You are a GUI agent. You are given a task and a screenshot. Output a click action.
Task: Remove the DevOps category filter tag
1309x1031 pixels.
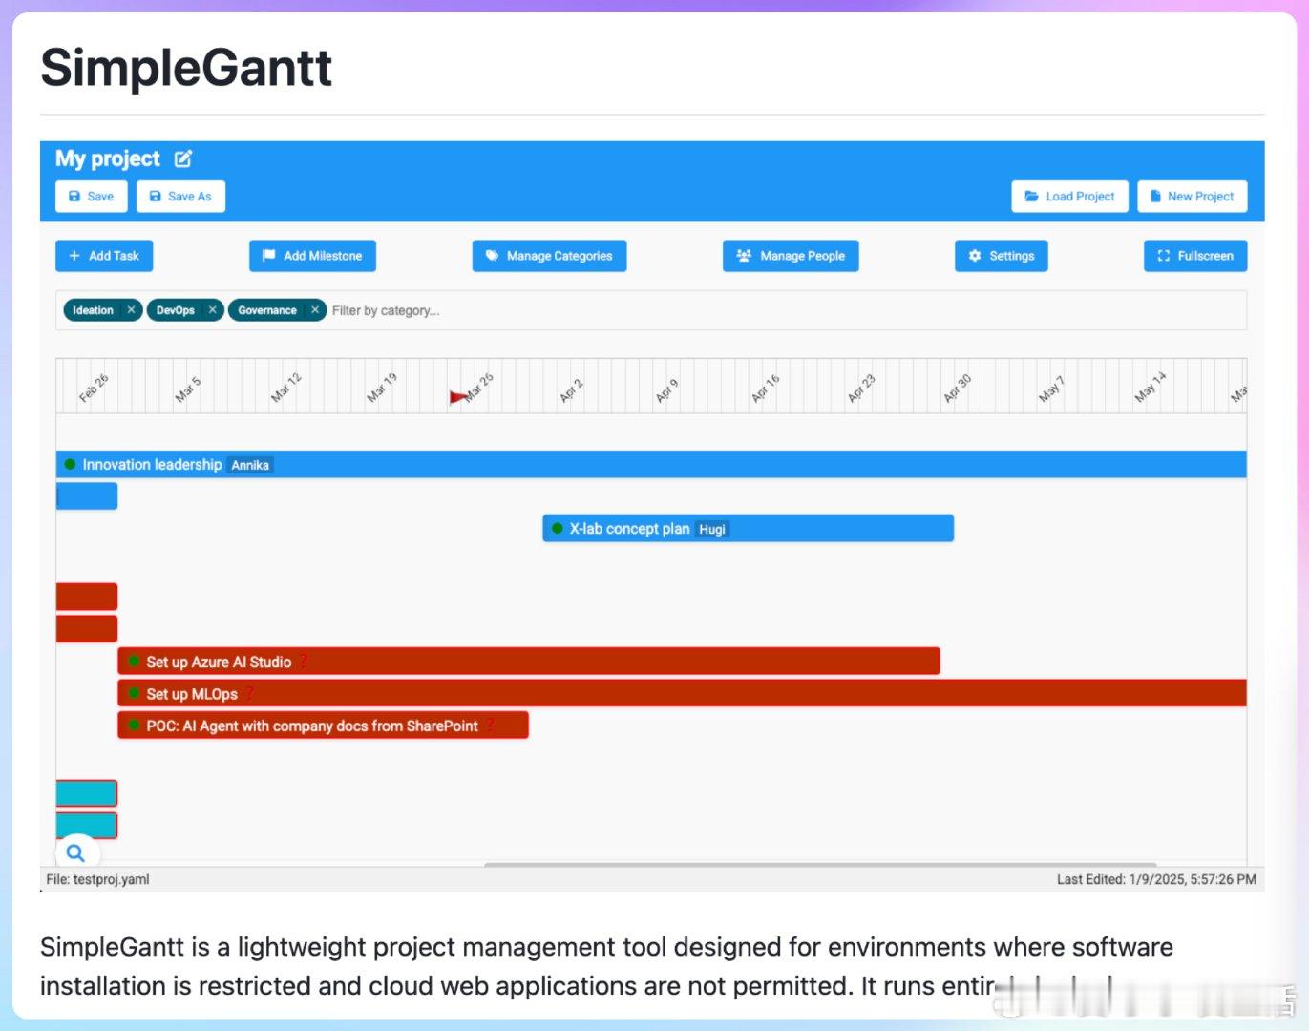coord(212,310)
